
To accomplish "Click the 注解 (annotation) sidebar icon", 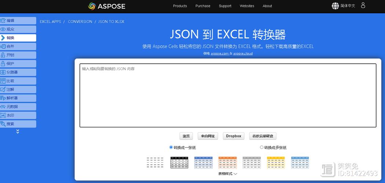I will (3, 89).
